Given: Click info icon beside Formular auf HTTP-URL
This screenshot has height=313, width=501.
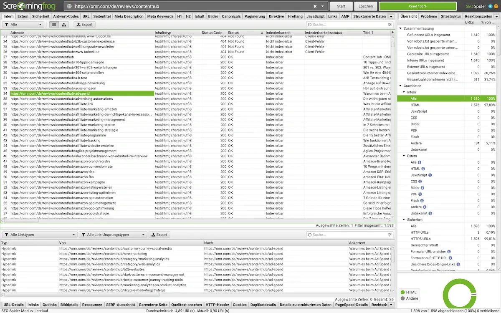Looking at the screenshot, I should tap(450, 258).
